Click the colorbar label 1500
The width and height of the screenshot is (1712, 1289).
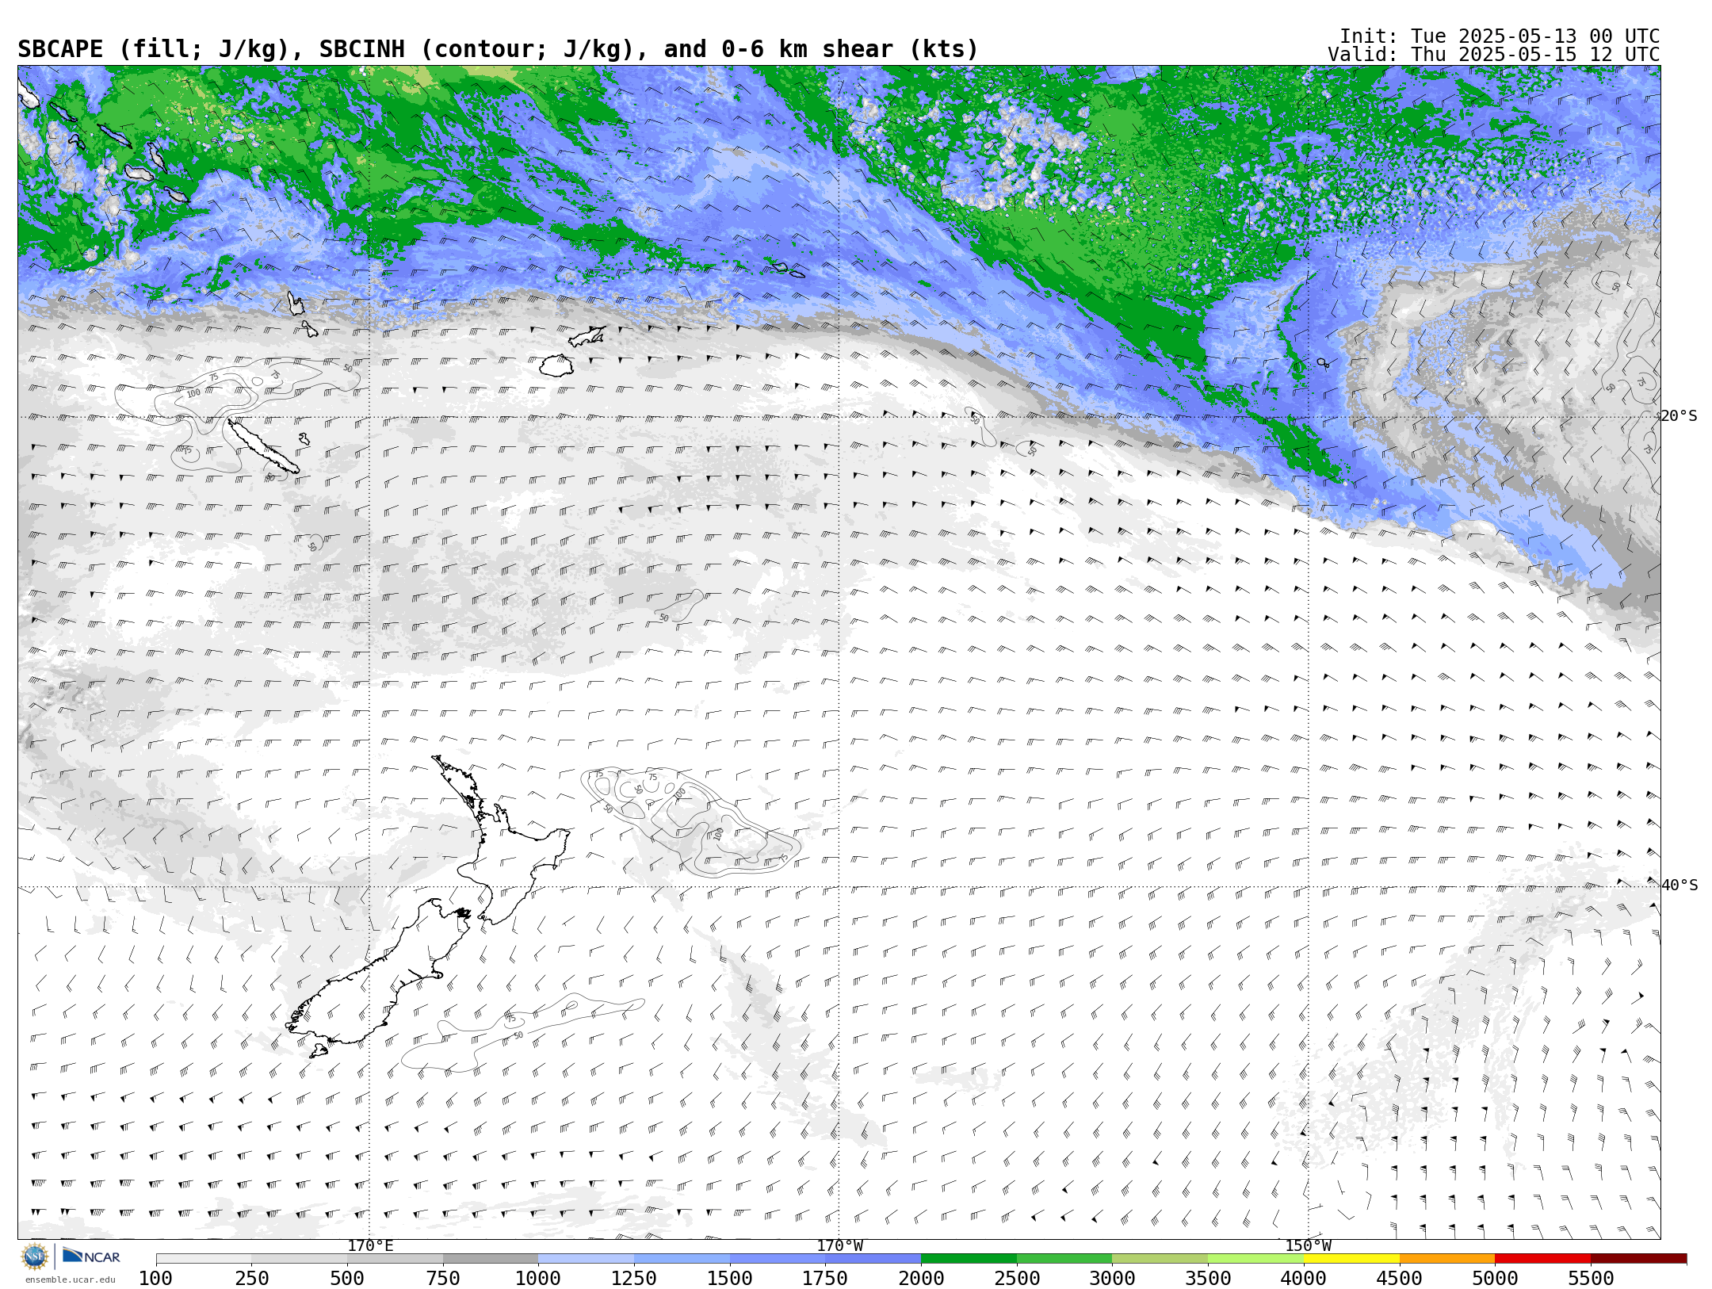point(730,1278)
